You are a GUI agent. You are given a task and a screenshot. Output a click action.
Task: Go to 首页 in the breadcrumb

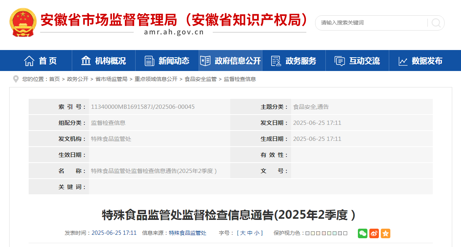pos(55,79)
